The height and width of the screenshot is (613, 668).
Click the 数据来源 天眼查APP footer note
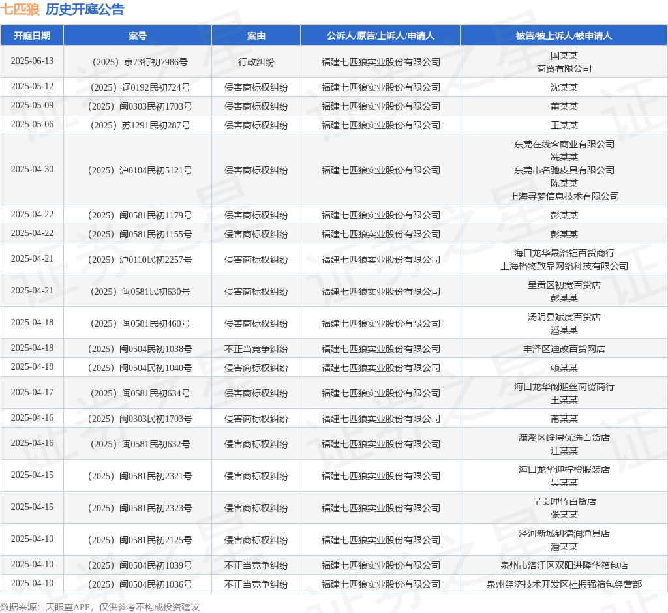tap(100, 607)
